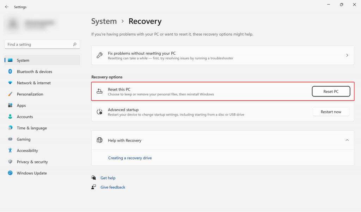Click the search magnifier icon
Screen dimensions: 361x212
tap(75, 44)
